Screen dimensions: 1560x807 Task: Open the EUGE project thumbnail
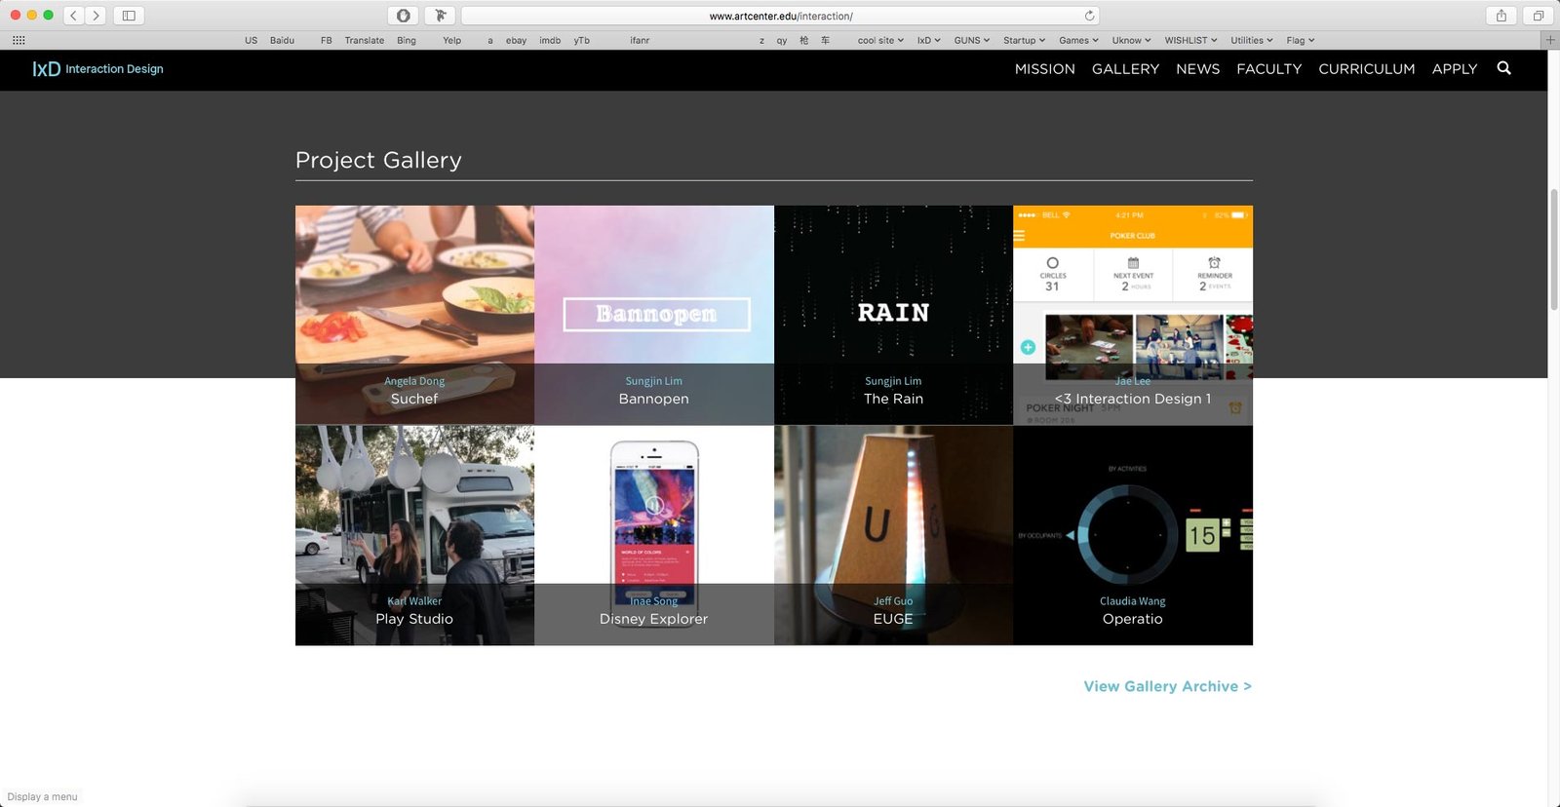click(x=893, y=535)
